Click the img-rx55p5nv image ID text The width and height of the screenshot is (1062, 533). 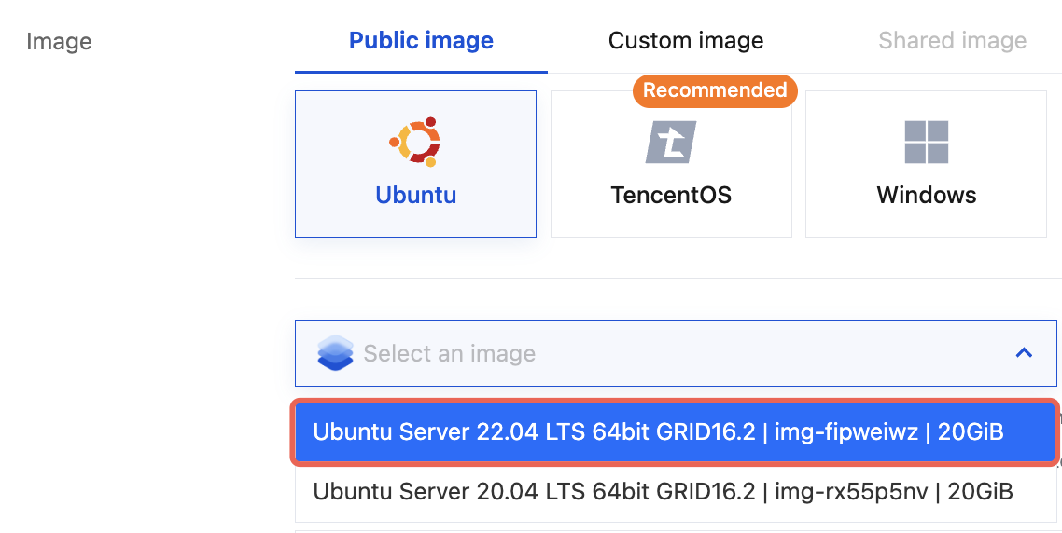tap(845, 491)
